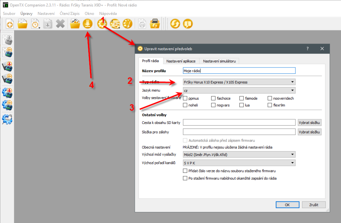Screen dimensions: 341x223
Task: Tick the noheli checkbox
Action: click(x=185, y=105)
